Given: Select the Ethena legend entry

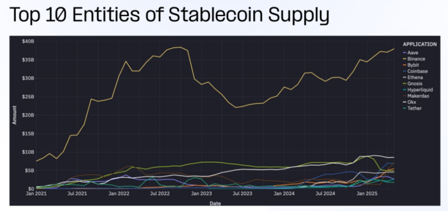Looking at the screenshot, I should tap(413, 77).
